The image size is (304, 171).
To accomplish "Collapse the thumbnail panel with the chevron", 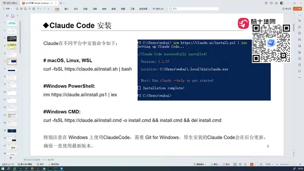I will click(18, 16).
